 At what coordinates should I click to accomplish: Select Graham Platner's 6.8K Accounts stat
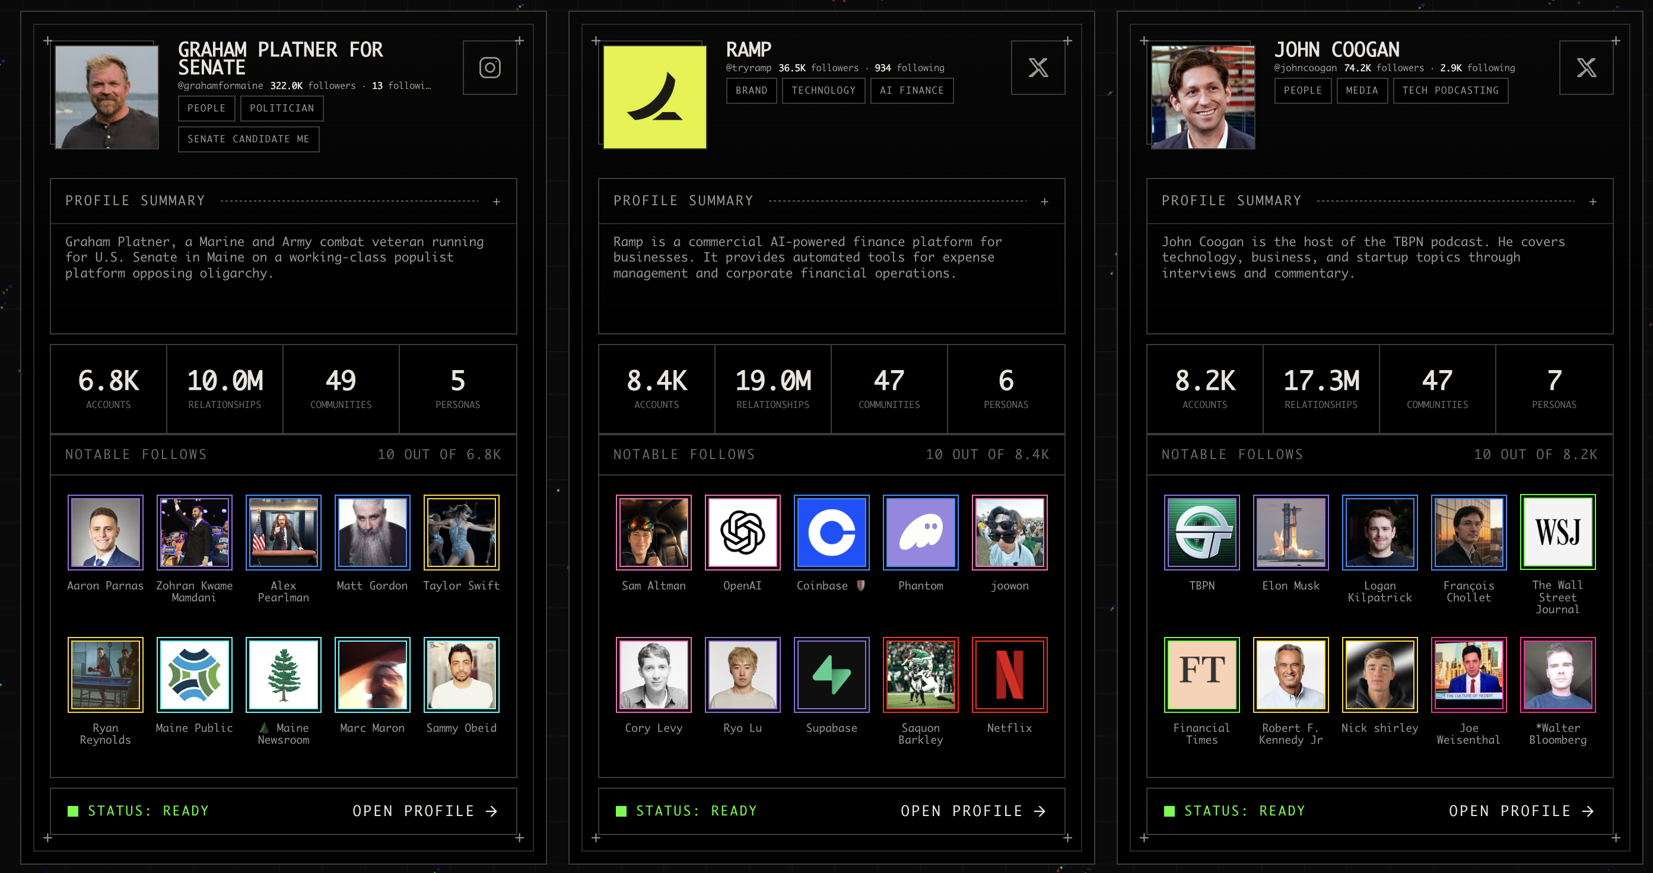pyautogui.click(x=109, y=388)
